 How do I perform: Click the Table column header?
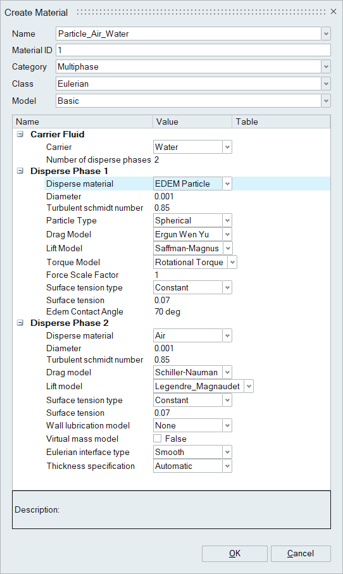coord(281,122)
